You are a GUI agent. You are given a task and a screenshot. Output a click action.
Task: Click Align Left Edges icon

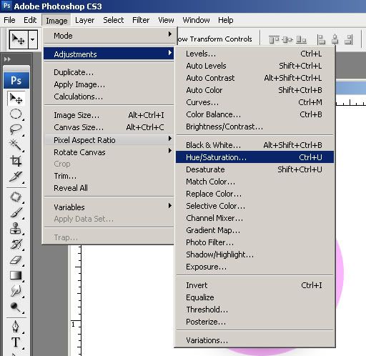(321, 39)
